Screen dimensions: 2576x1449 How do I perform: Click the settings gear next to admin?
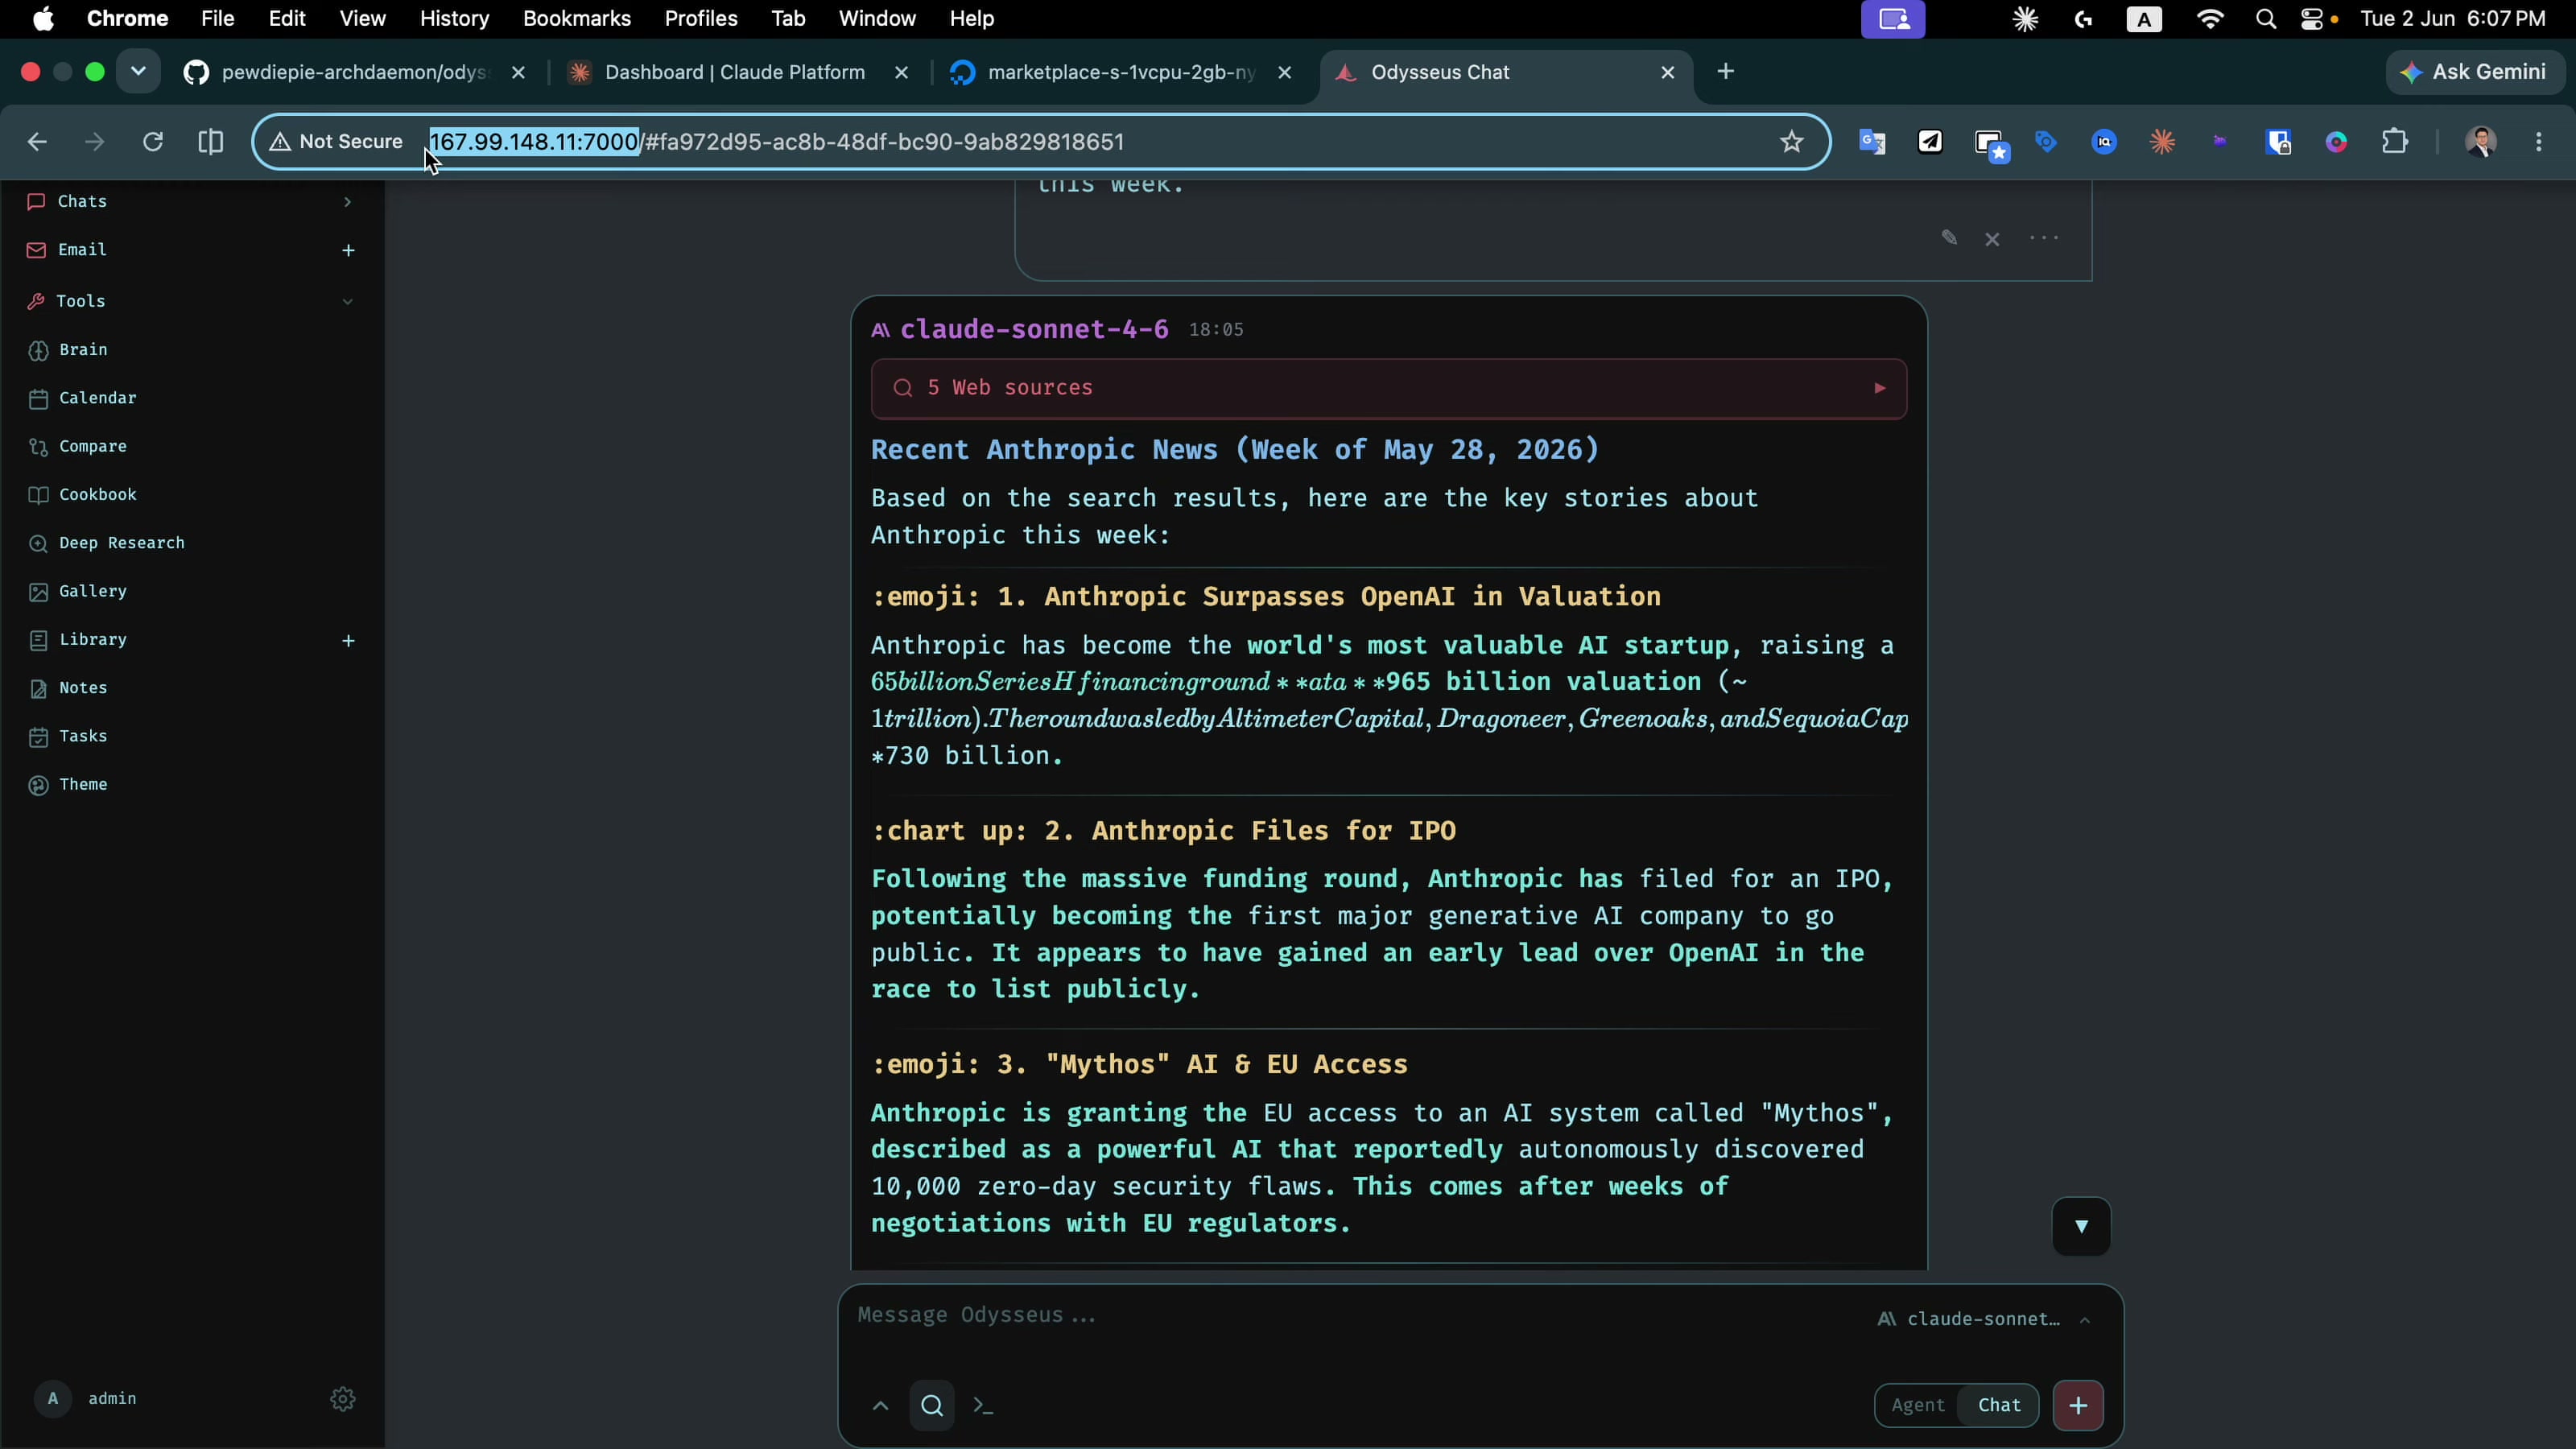tap(343, 1399)
